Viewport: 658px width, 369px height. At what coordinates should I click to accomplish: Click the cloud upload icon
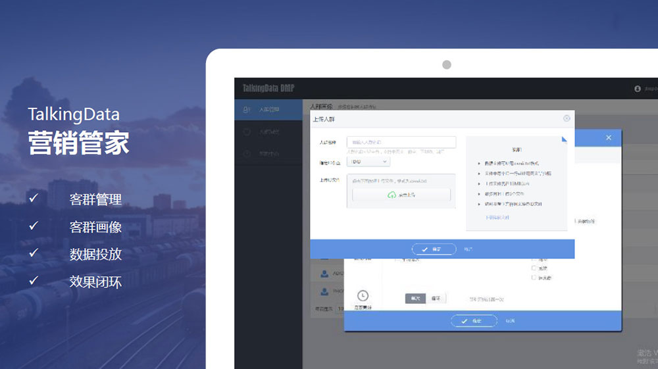tap(392, 195)
